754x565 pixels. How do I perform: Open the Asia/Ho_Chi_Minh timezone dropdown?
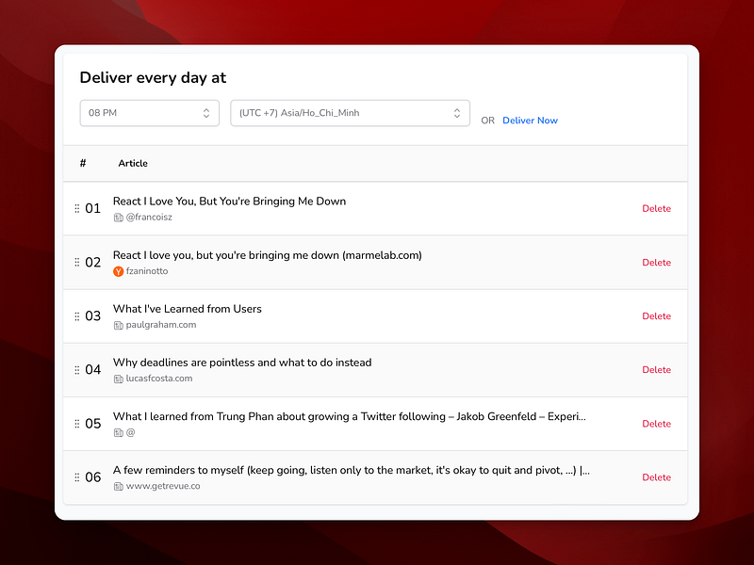[350, 113]
